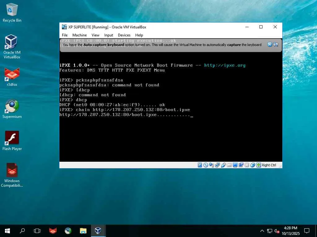This screenshot has width=317, height=237.
Task: Show hidden system tray icons
Action: 262,231
